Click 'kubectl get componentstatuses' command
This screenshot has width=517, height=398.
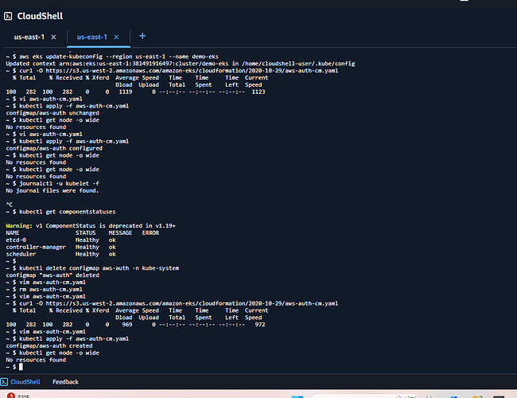click(x=68, y=212)
